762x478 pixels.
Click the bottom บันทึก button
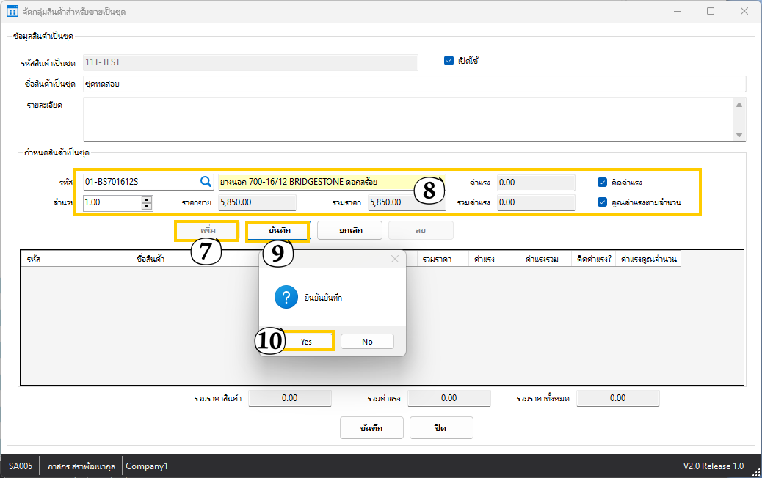(x=371, y=427)
